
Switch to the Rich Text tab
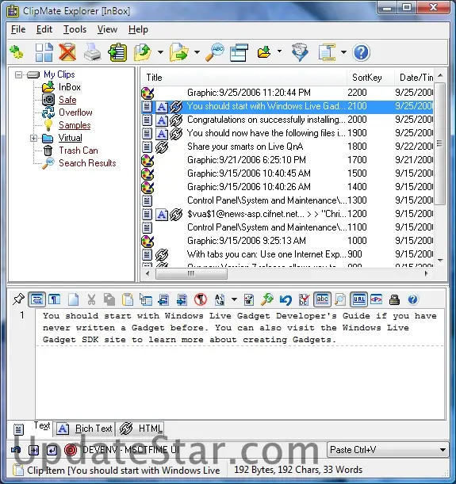85,429
